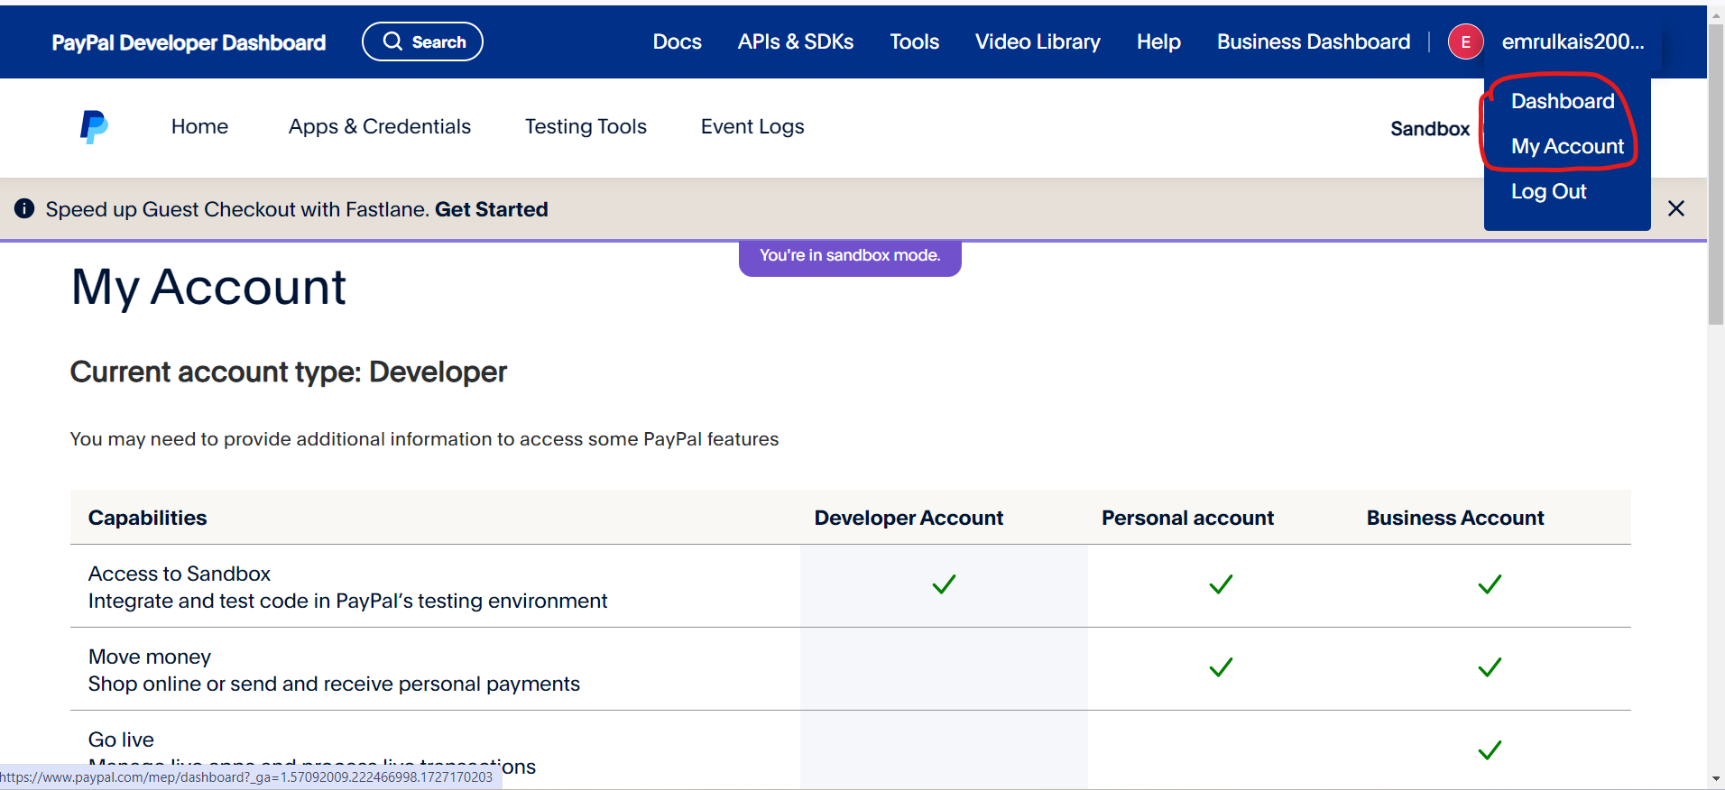Open the Search button
The height and width of the screenshot is (790, 1725).
pyautogui.click(x=422, y=41)
